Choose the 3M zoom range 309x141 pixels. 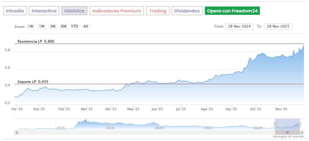pos(53,26)
